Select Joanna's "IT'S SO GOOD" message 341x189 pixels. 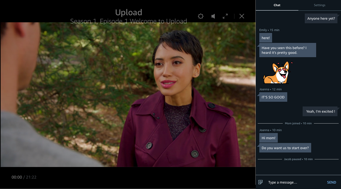(273, 97)
